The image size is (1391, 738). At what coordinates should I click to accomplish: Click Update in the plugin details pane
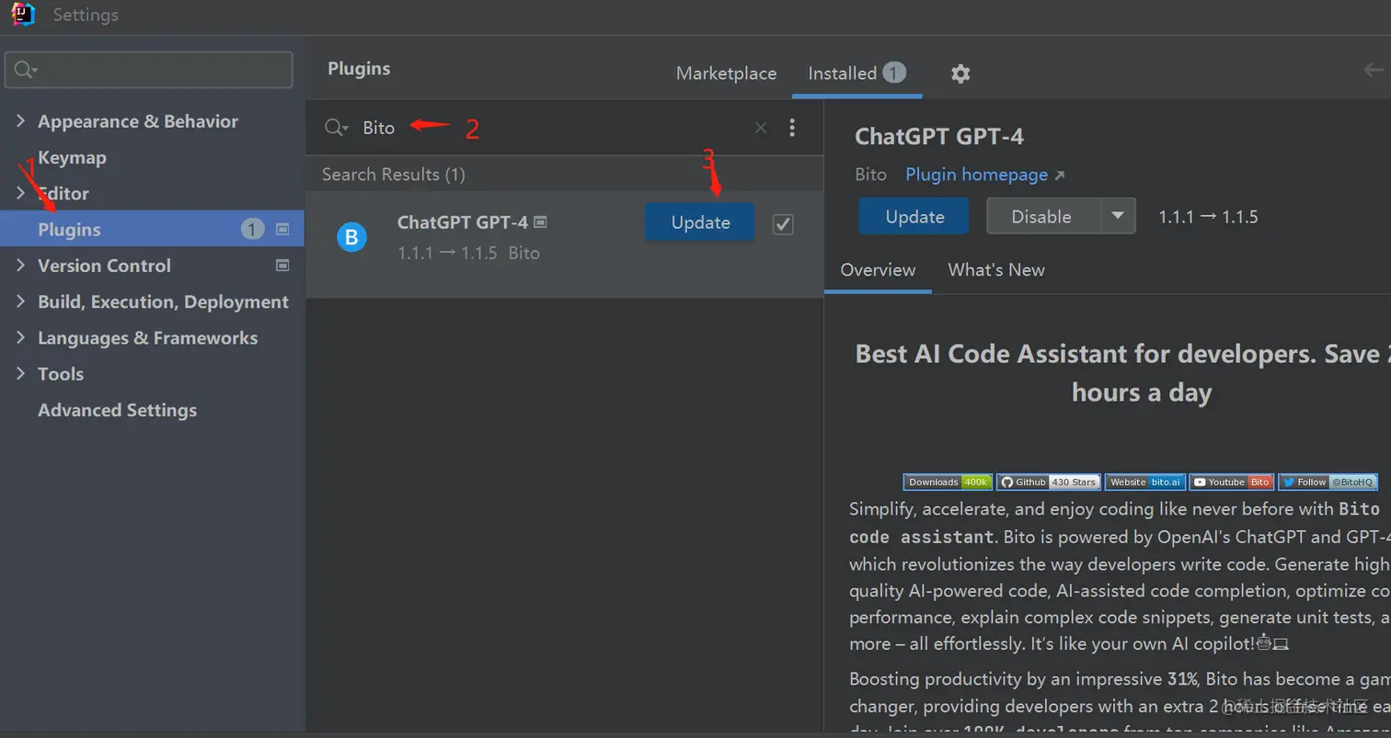(914, 216)
